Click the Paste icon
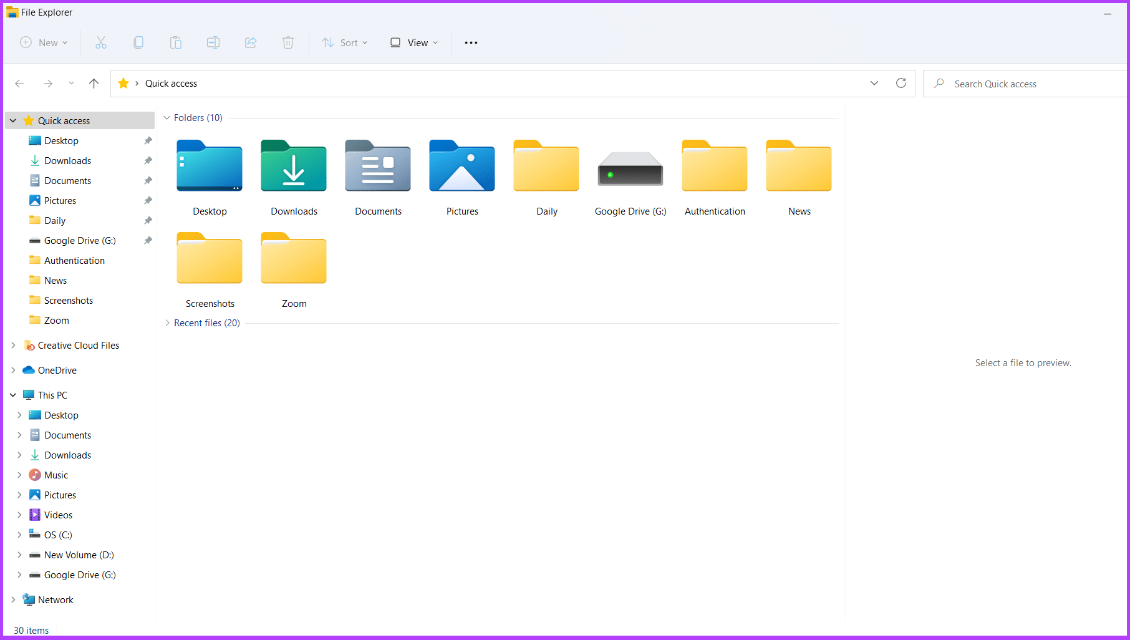The image size is (1130, 640). pos(175,42)
